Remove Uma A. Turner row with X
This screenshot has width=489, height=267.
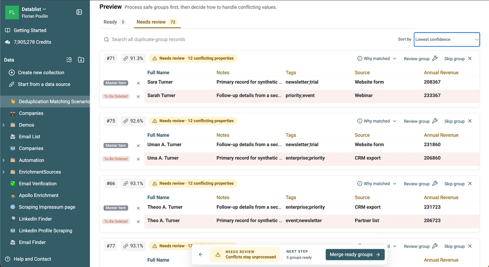pos(138,159)
